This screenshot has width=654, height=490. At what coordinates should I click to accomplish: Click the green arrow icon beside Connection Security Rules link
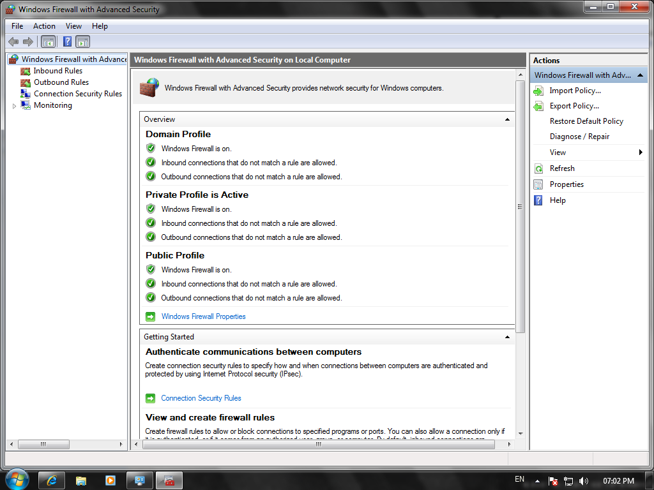(x=151, y=398)
